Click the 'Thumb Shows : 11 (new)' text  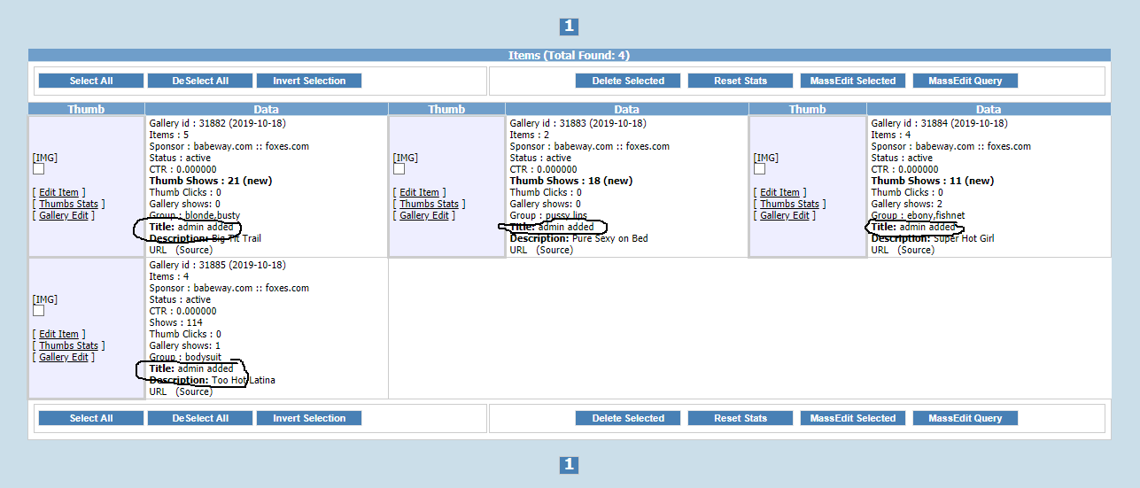point(933,181)
